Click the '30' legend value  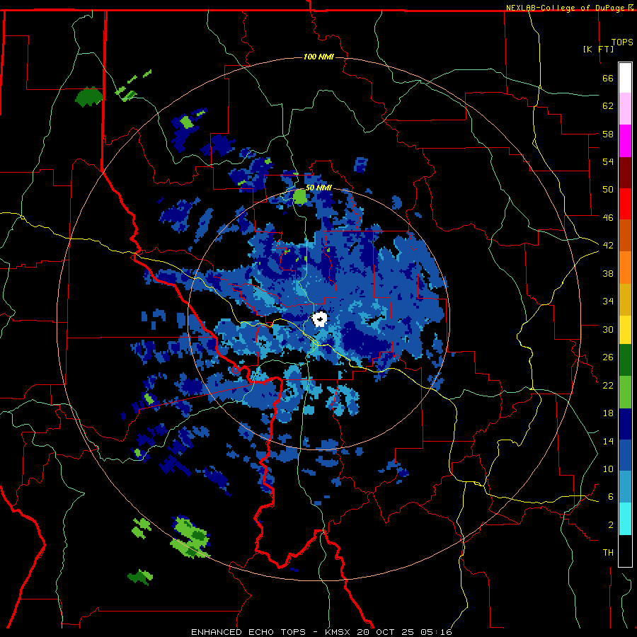608,329
